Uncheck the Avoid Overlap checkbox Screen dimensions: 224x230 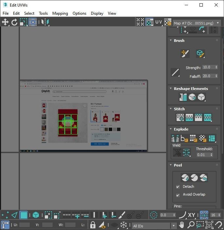[x=178, y=195]
